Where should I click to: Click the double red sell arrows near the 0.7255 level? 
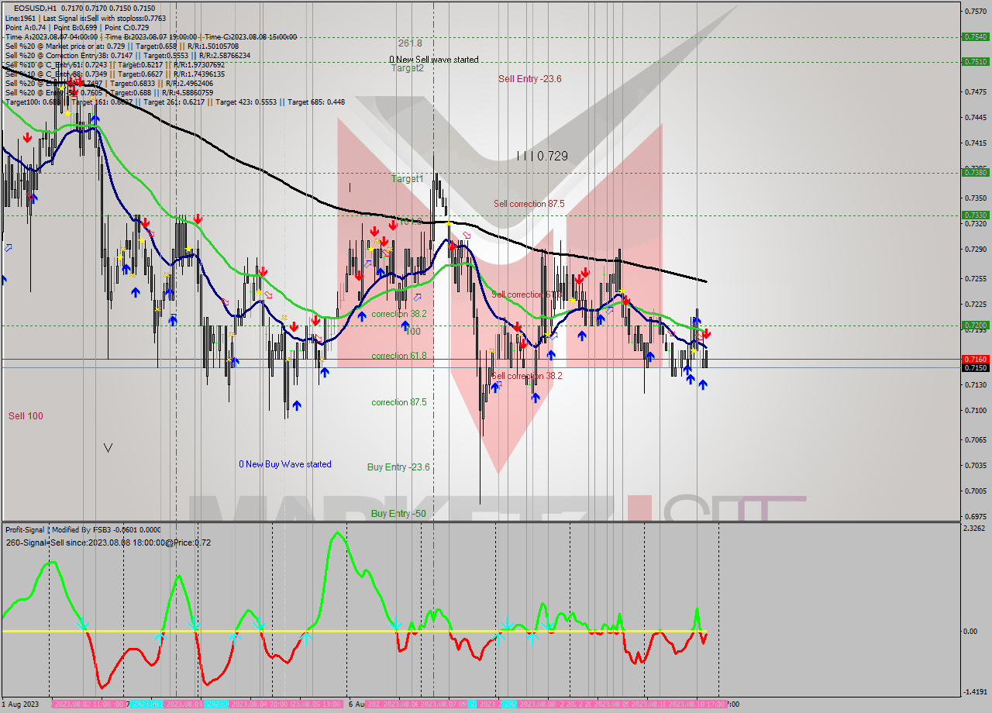coord(581,276)
